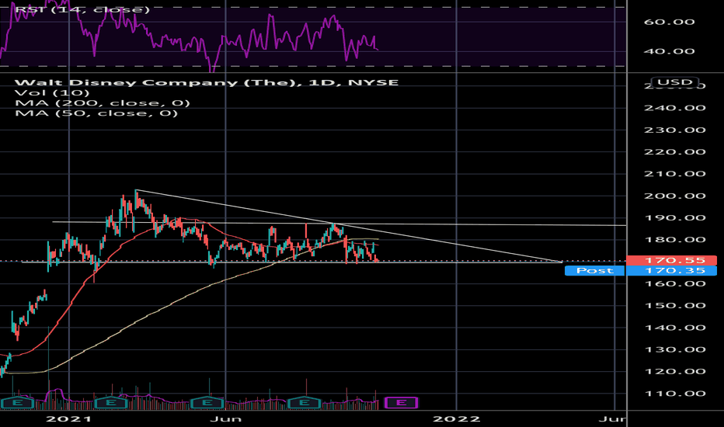The image size is (724, 427).
Task: Select the Vol (10) indicator legend
Action: point(52,93)
